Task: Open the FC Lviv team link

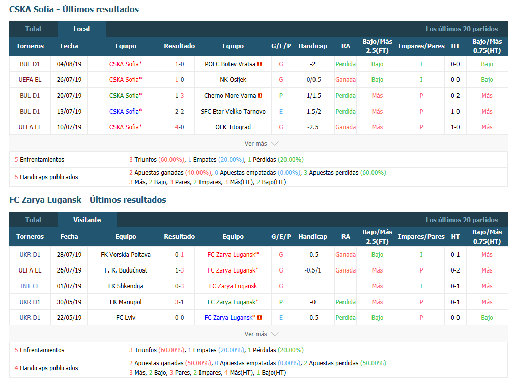Action: click(x=126, y=317)
